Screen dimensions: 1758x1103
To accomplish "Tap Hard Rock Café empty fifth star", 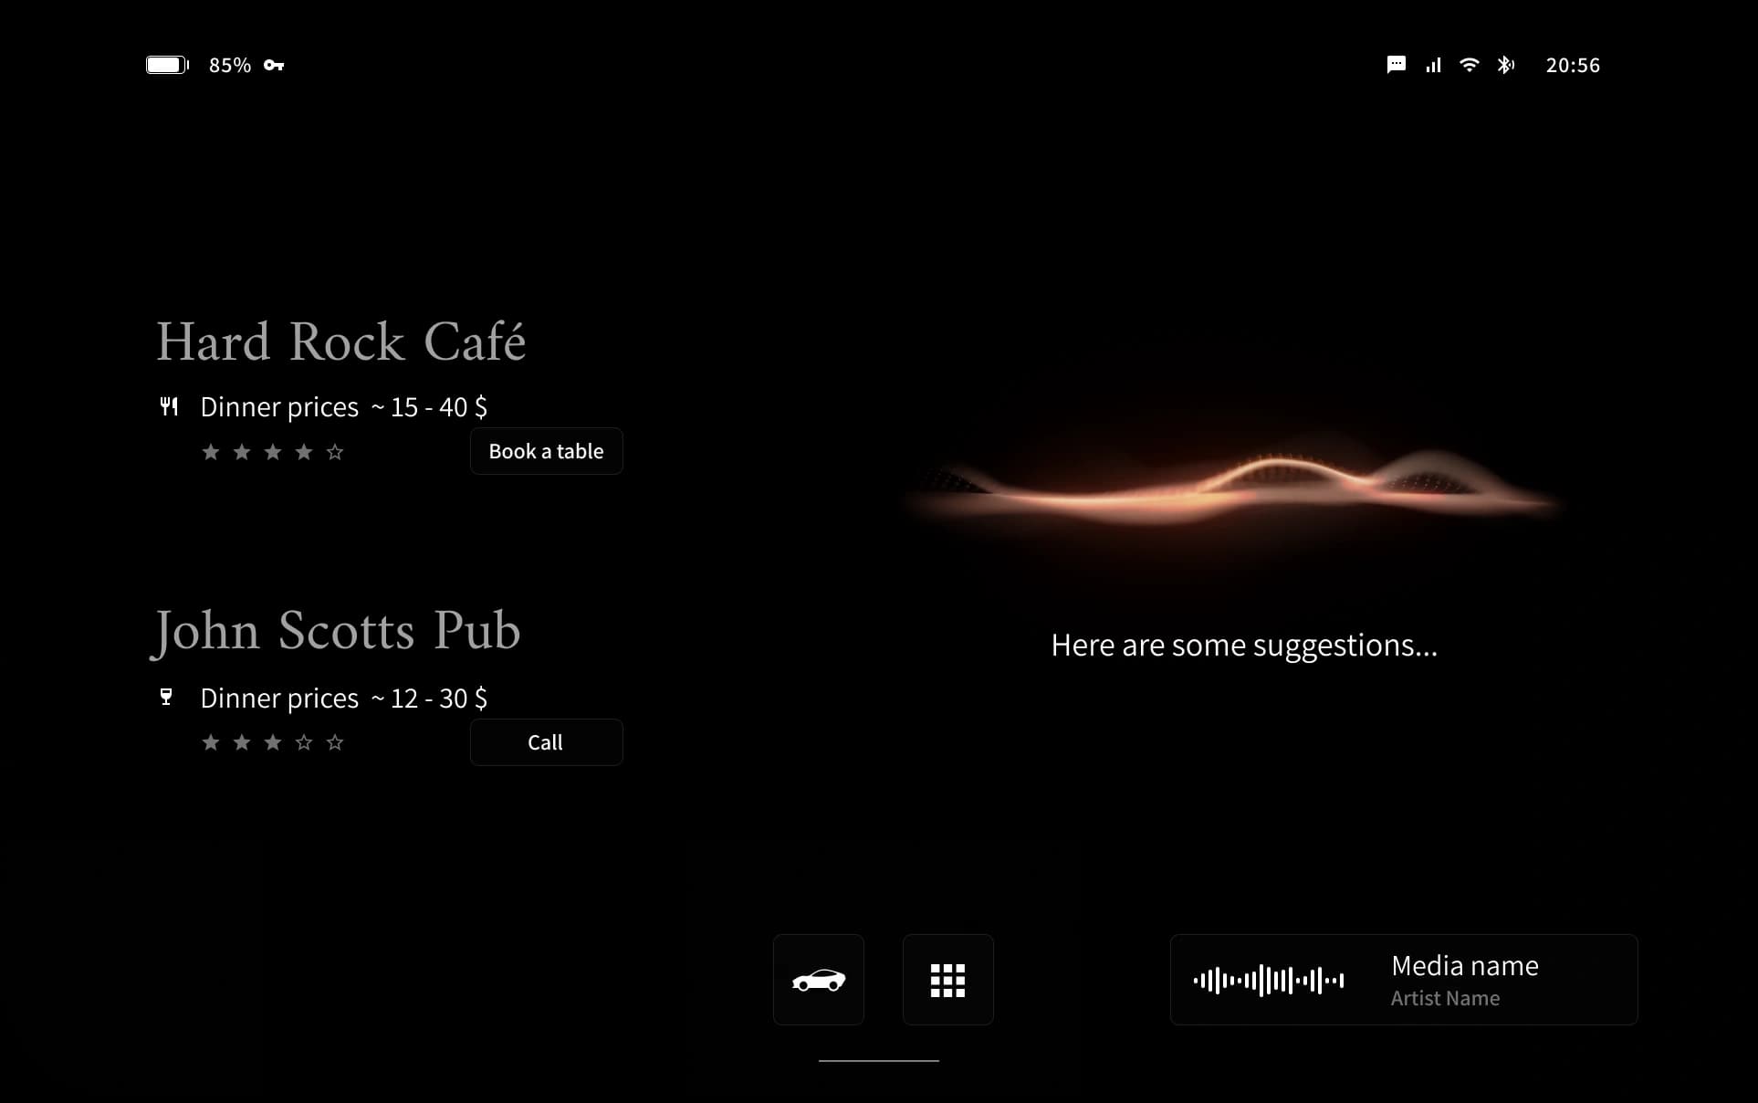I will [335, 452].
